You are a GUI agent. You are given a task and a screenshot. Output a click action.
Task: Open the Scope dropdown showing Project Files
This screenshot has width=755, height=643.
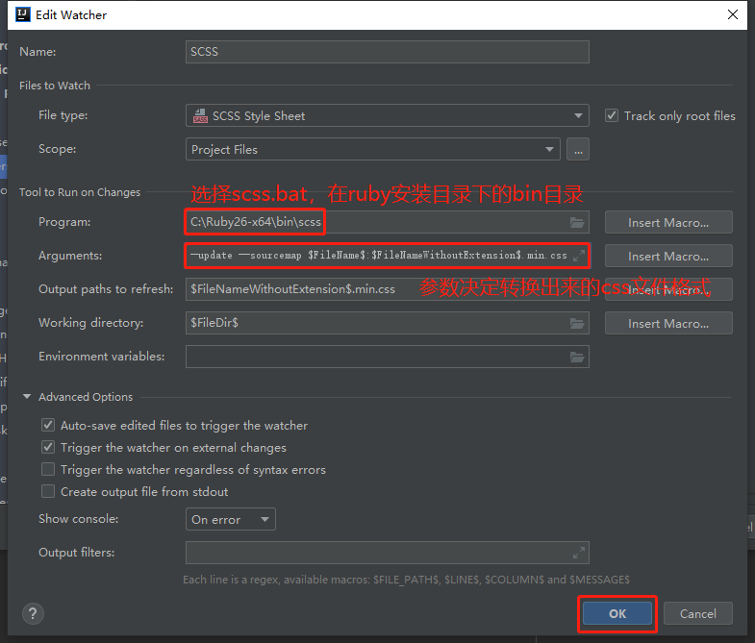point(372,149)
